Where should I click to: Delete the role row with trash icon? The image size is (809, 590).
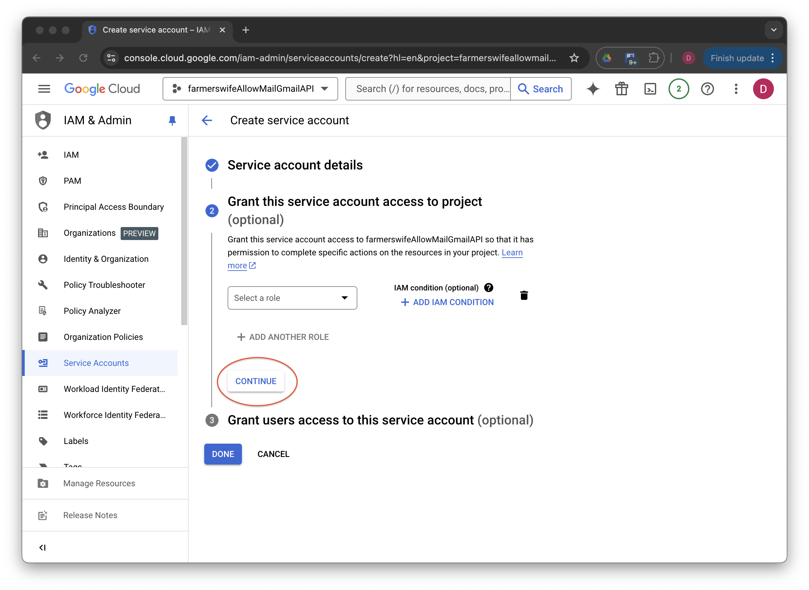pyautogui.click(x=524, y=295)
